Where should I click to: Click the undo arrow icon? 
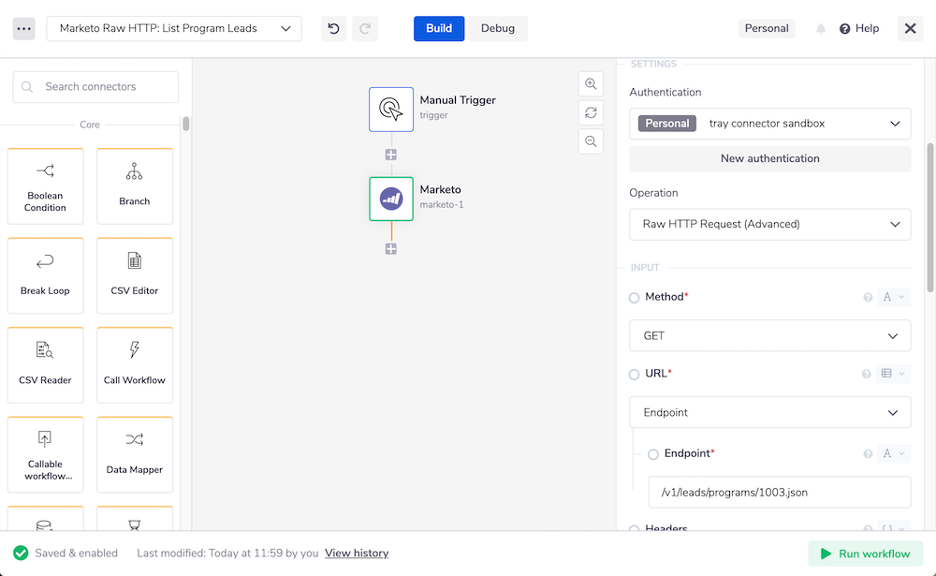tap(334, 29)
